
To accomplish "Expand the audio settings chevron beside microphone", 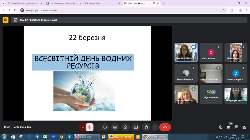I will 83,127.
